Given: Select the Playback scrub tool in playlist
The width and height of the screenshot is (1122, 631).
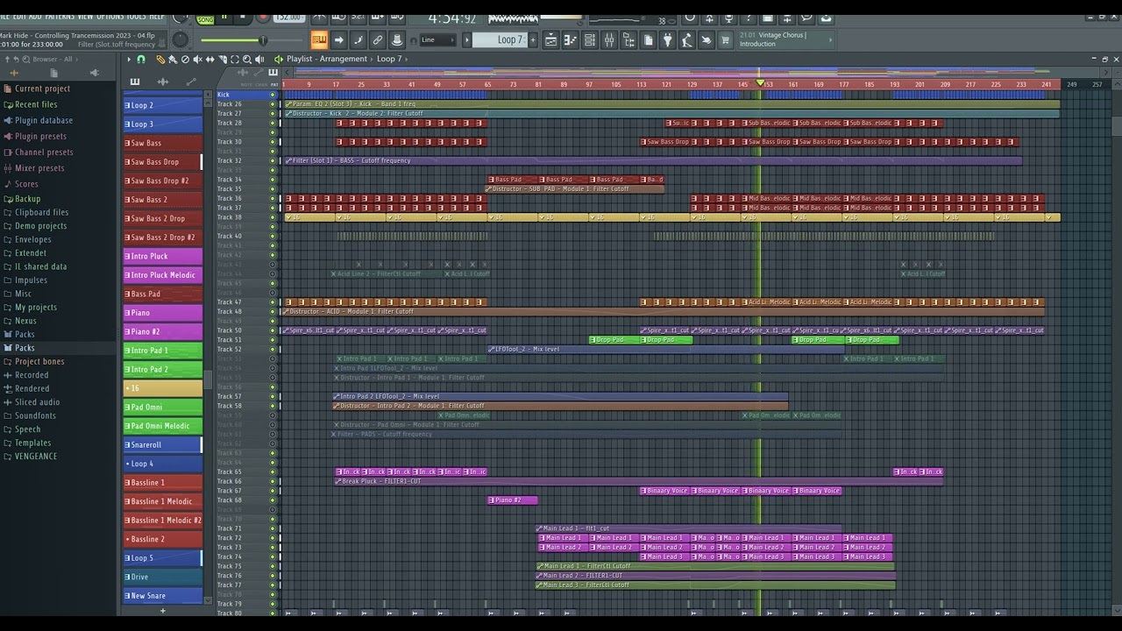Looking at the screenshot, I should [x=259, y=60].
